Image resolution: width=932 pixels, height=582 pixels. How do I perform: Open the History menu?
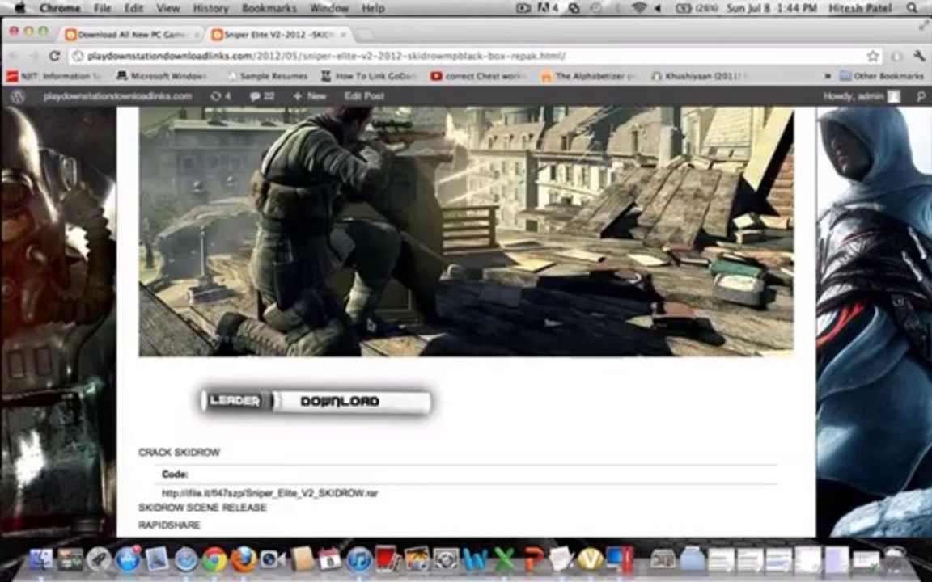point(210,8)
